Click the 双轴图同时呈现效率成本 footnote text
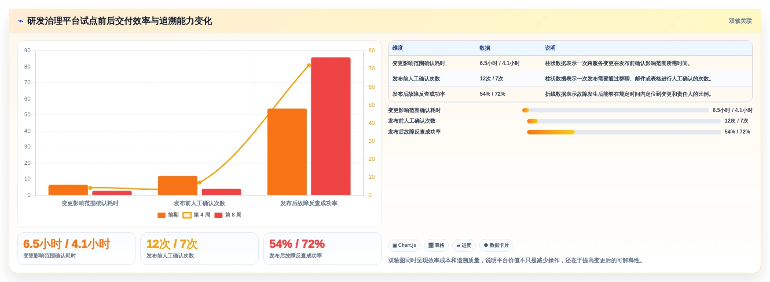770x282 pixels. pos(517,260)
